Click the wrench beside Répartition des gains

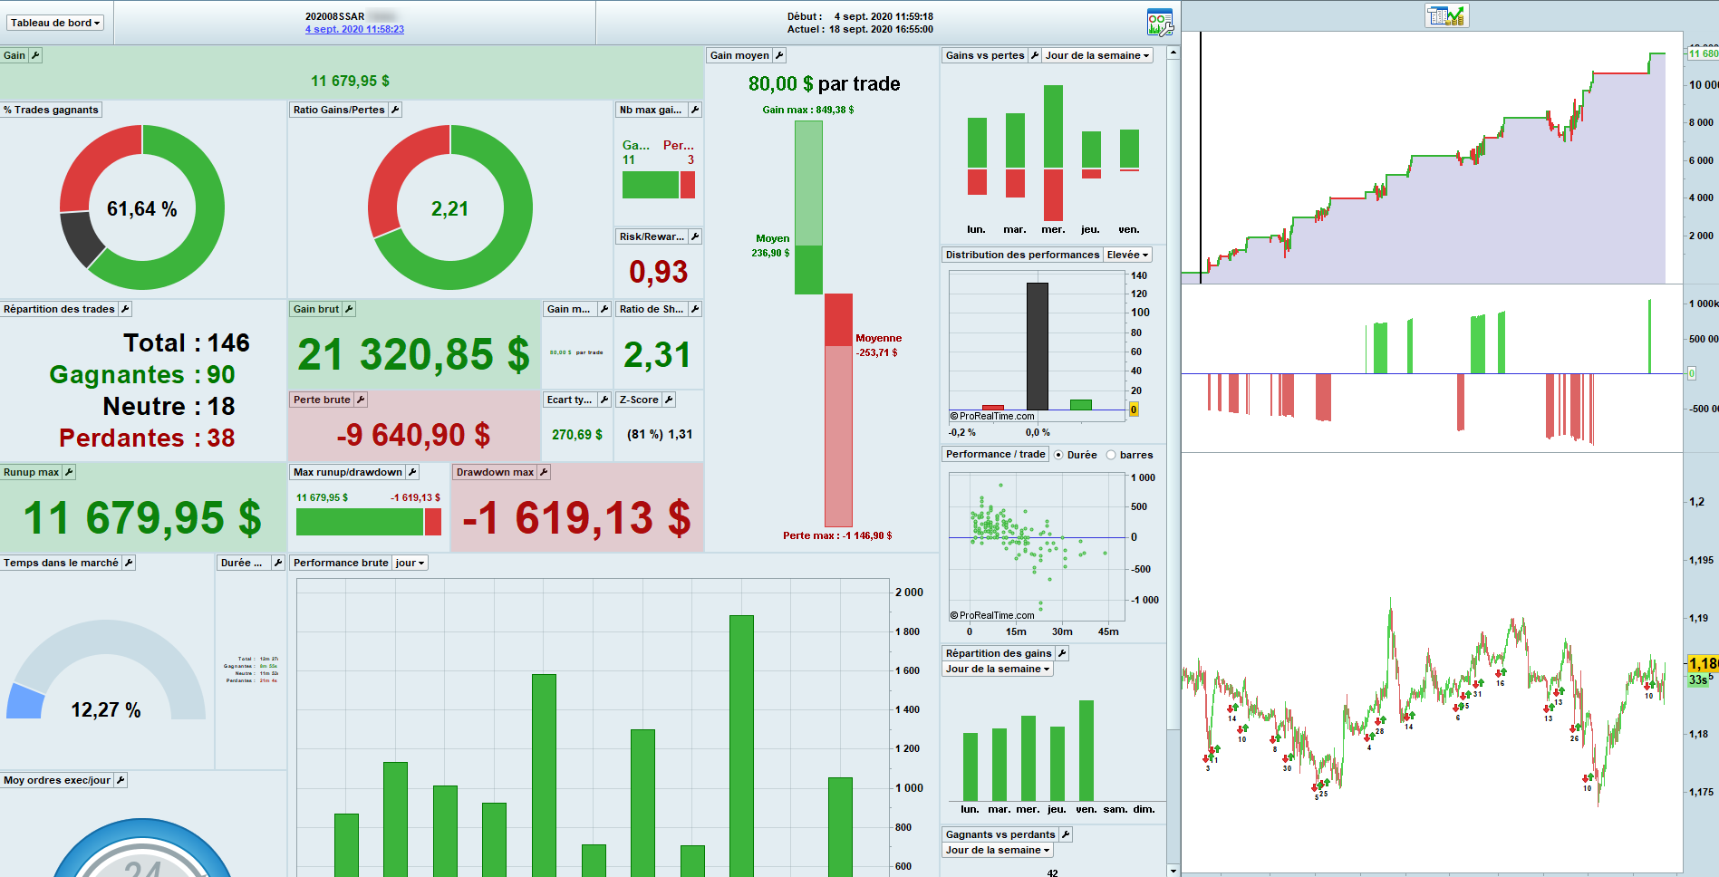(x=1062, y=653)
